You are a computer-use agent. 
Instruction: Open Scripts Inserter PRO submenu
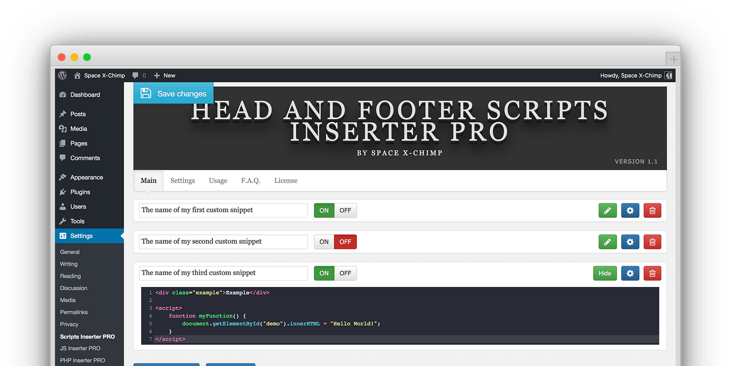(x=87, y=337)
